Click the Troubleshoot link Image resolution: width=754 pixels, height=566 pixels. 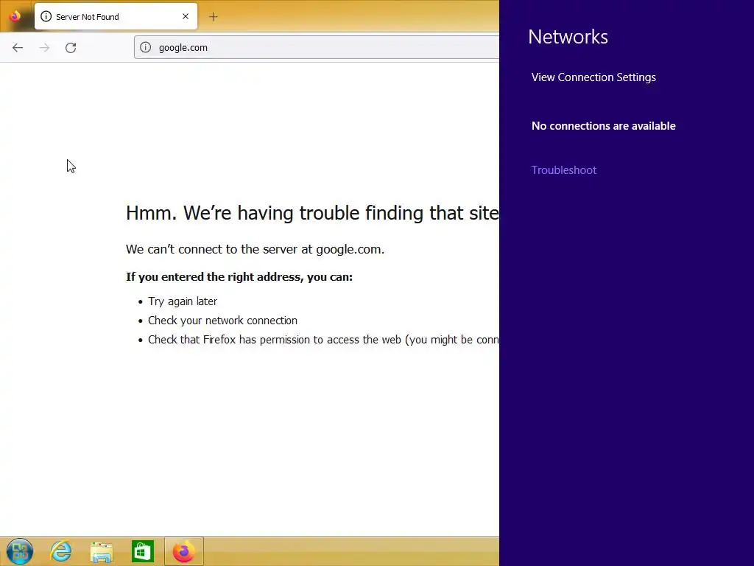tap(563, 170)
